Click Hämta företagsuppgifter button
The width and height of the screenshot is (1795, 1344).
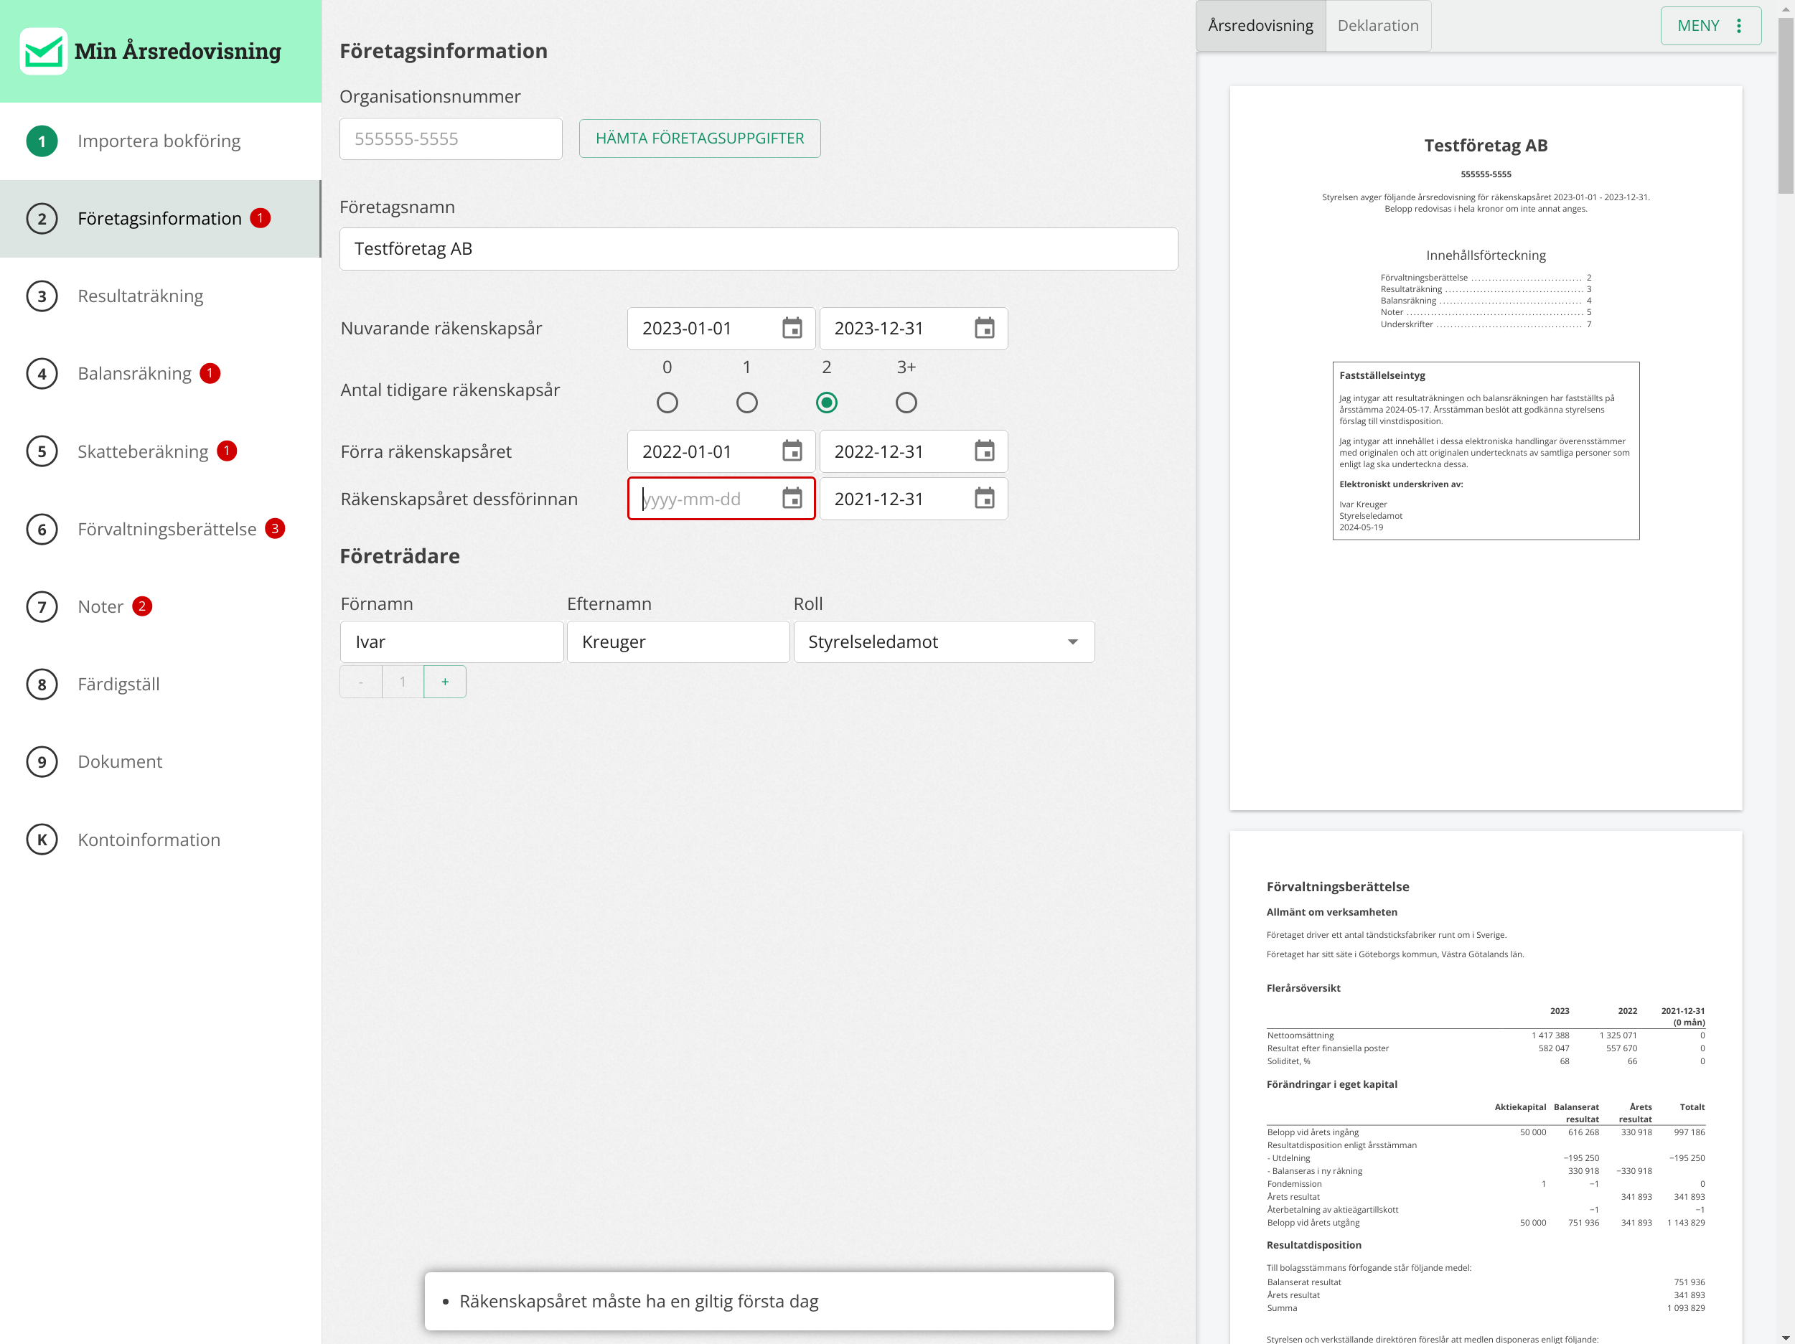700,138
